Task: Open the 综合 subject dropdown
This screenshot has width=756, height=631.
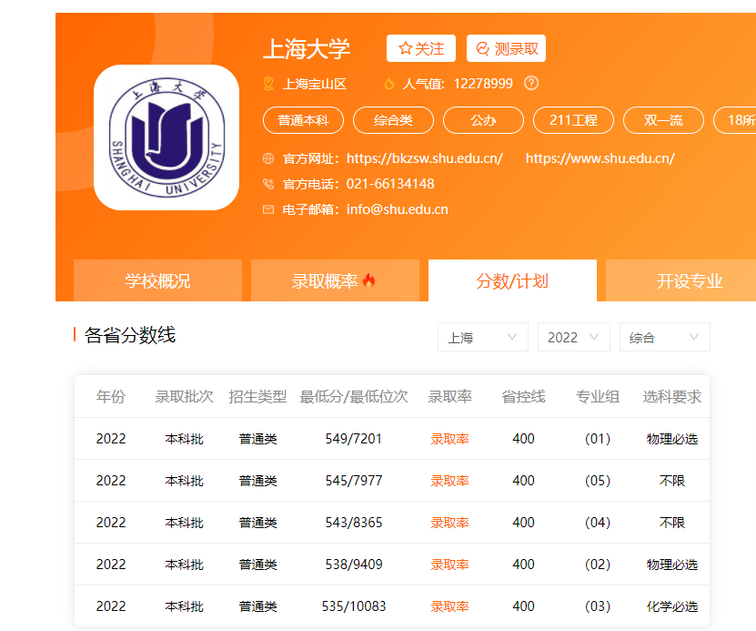Action: tap(664, 337)
